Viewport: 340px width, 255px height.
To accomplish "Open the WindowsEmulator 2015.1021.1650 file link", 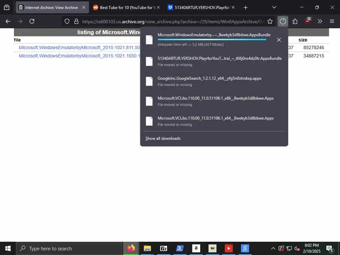I will coord(79,56).
